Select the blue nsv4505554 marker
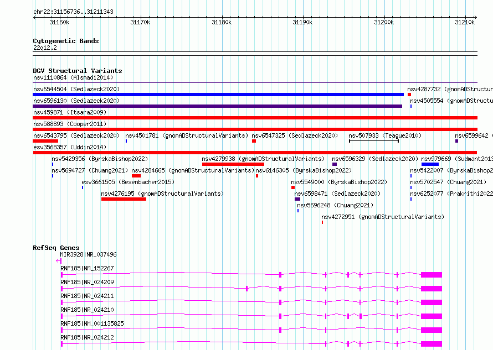The height and width of the screenshot is (350, 493). pyautogui.click(x=411, y=106)
